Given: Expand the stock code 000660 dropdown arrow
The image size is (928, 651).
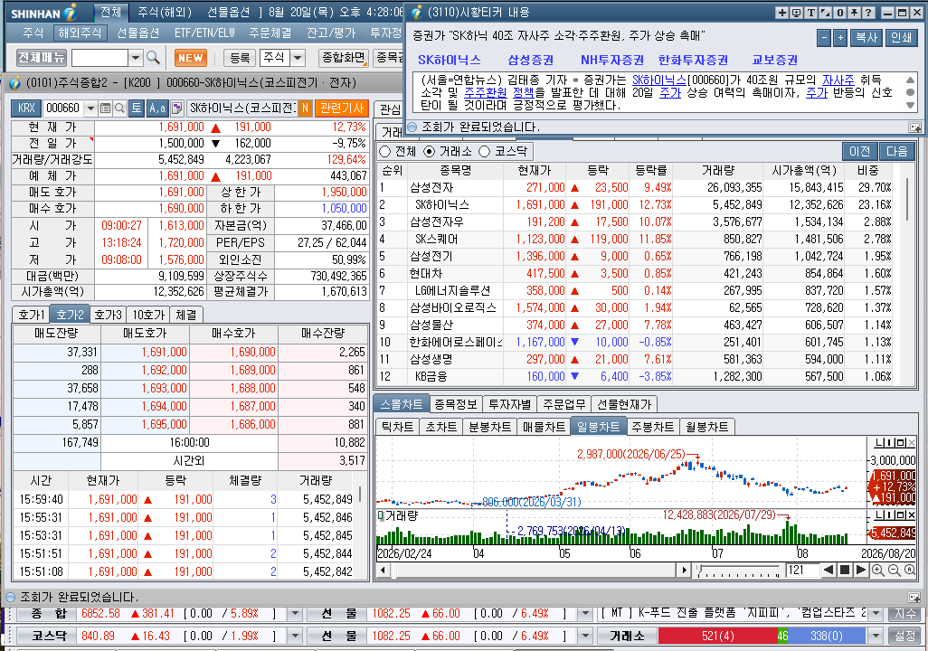Looking at the screenshot, I should 90,108.
